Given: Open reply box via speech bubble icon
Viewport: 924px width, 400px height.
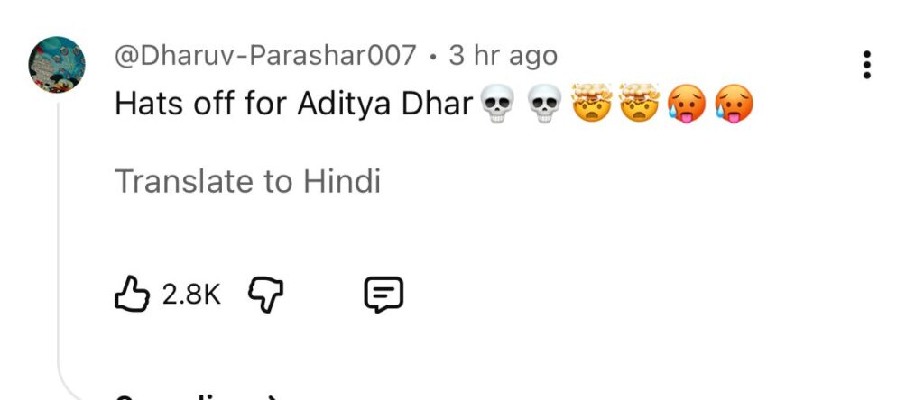Looking at the screenshot, I should point(383,295).
